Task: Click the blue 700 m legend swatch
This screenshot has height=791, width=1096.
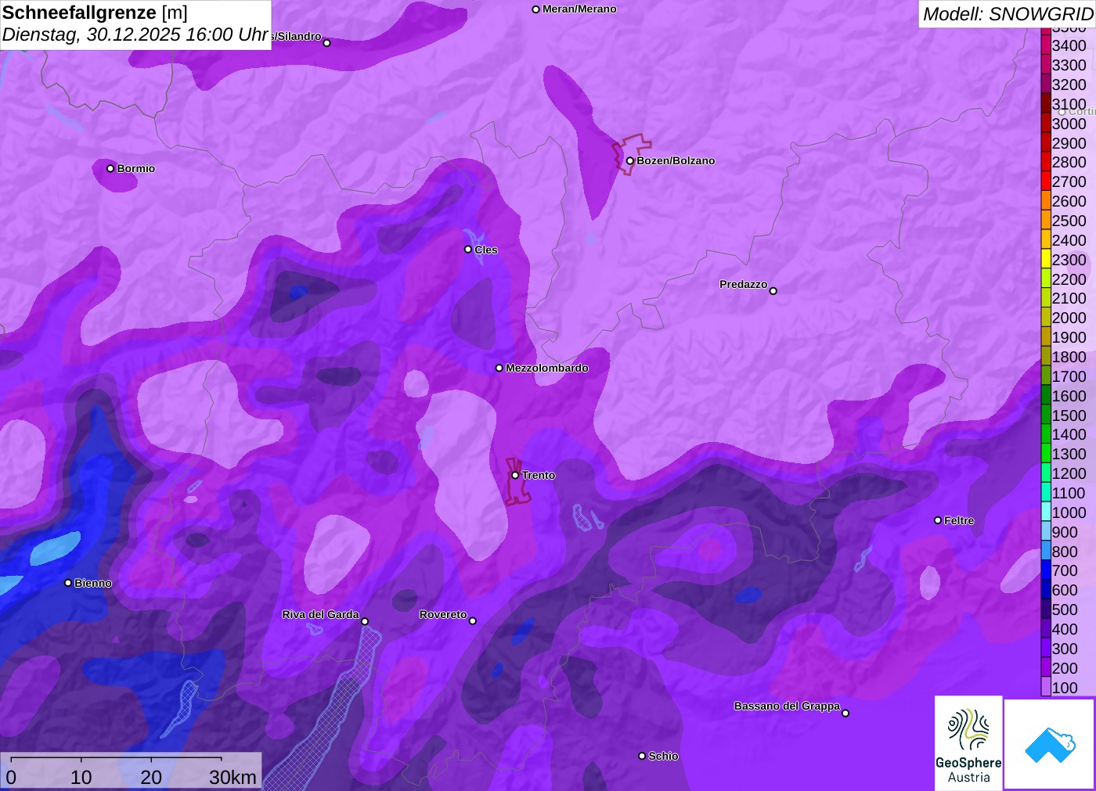Action: click(x=1046, y=570)
